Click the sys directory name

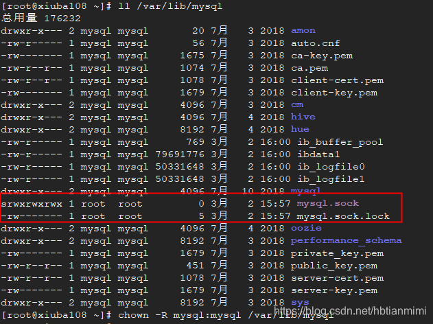(300, 303)
